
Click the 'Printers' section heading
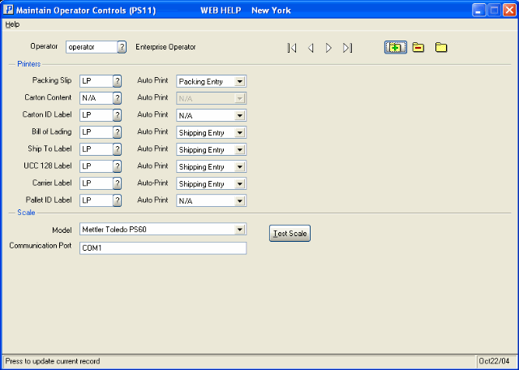coord(29,64)
